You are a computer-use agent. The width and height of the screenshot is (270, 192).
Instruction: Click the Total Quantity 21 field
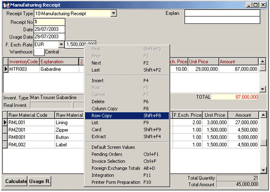point(237,178)
